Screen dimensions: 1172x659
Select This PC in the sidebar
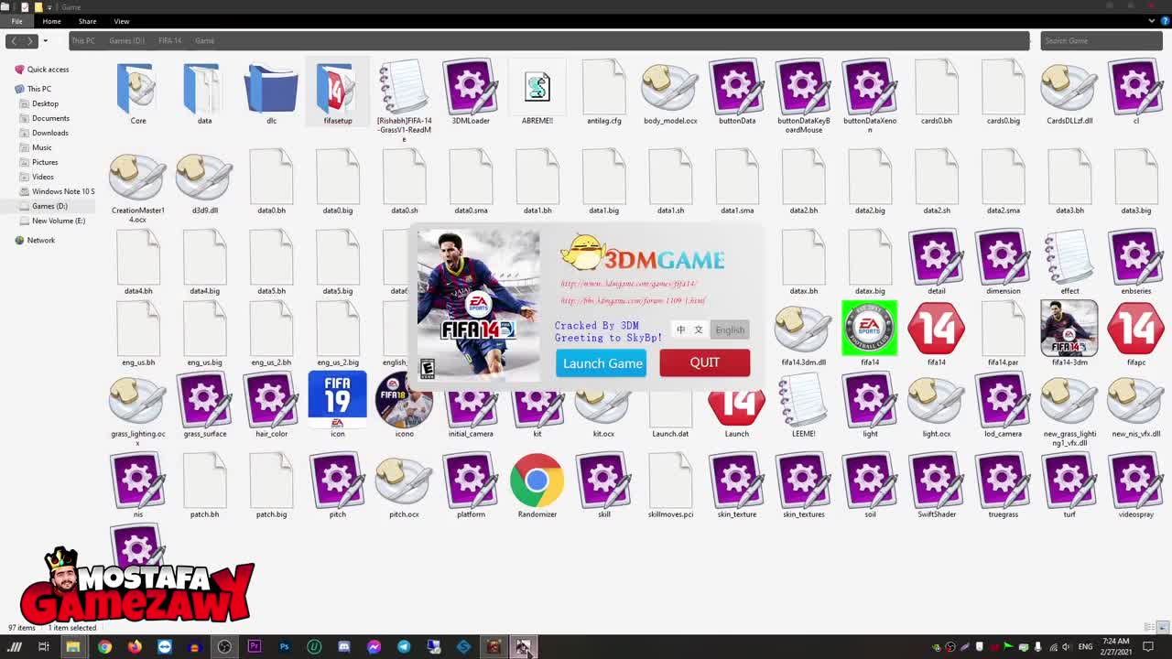38,89
